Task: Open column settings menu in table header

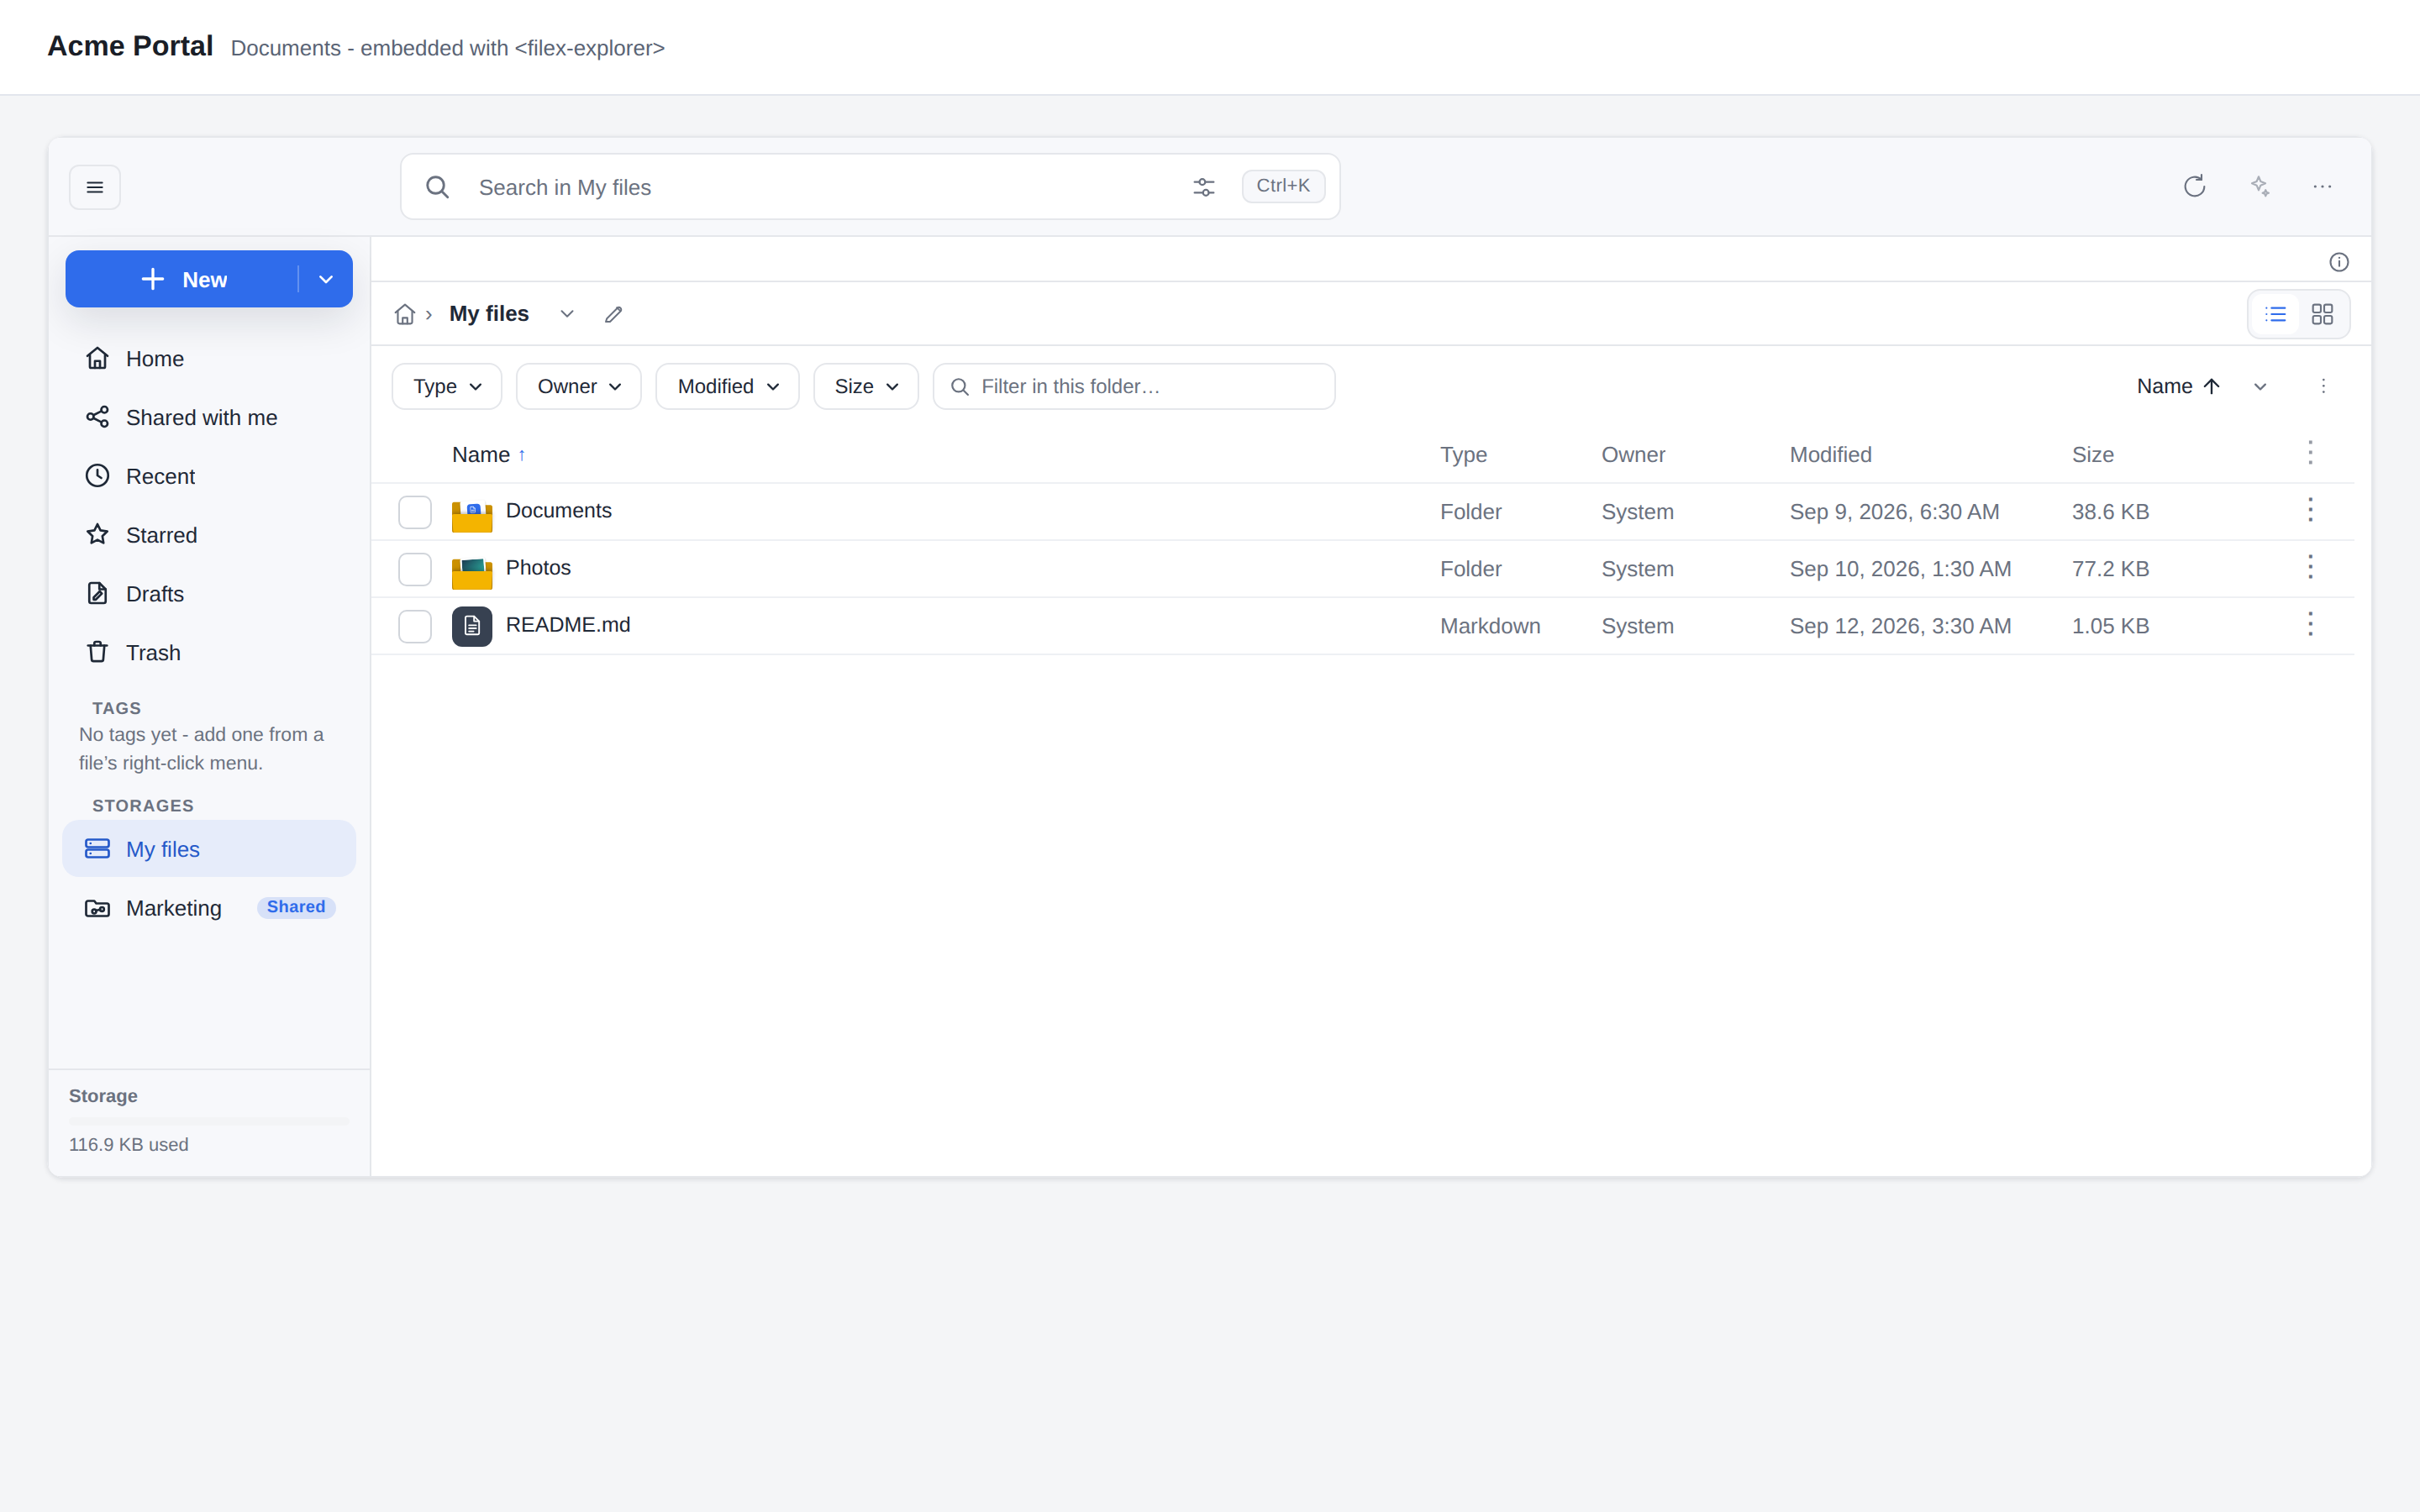Action: pyautogui.click(x=2310, y=453)
